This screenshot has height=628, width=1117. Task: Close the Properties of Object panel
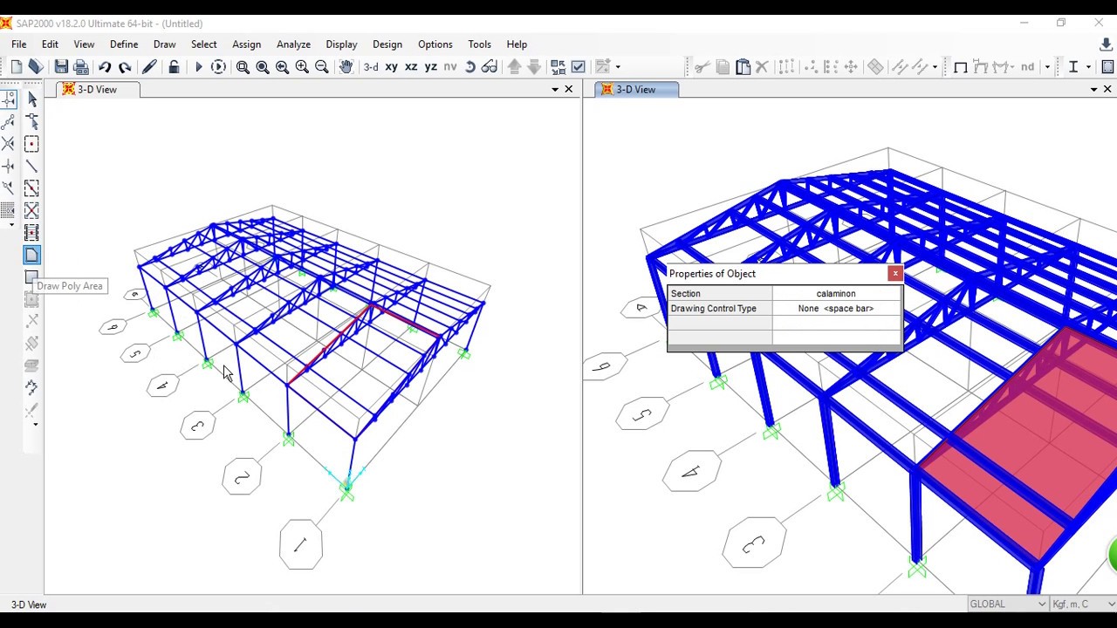click(x=894, y=274)
